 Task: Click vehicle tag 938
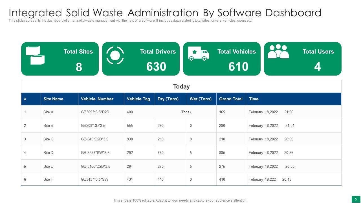[130, 139]
